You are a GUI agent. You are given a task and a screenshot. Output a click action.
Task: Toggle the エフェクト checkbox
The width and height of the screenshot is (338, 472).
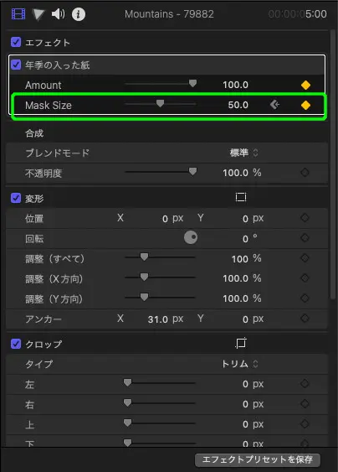[x=16, y=42]
